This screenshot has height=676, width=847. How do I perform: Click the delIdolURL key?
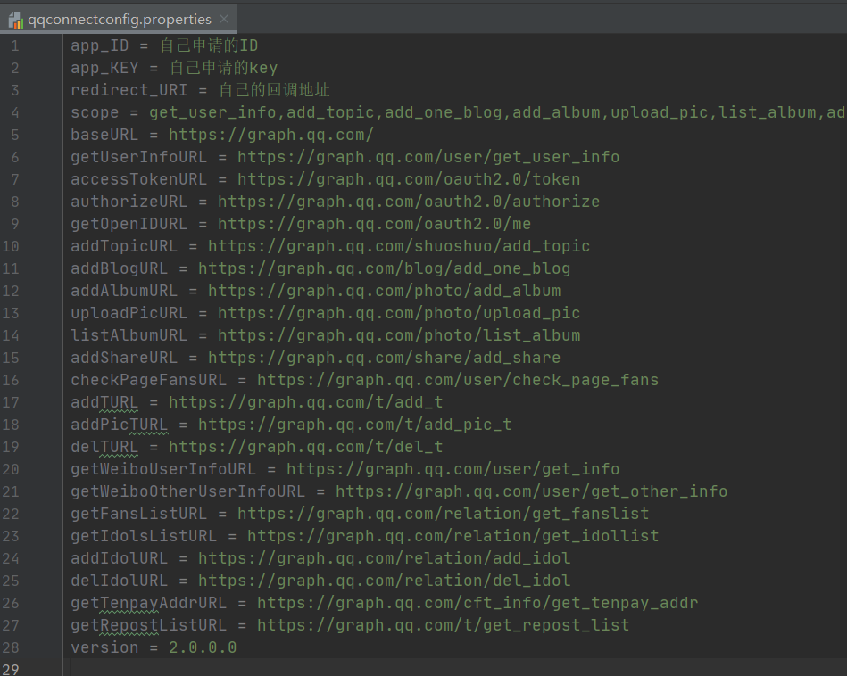[x=120, y=581]
